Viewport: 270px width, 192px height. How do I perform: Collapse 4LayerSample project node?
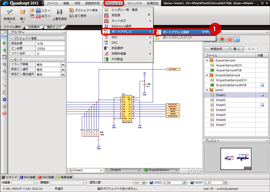tap(207, 60)
